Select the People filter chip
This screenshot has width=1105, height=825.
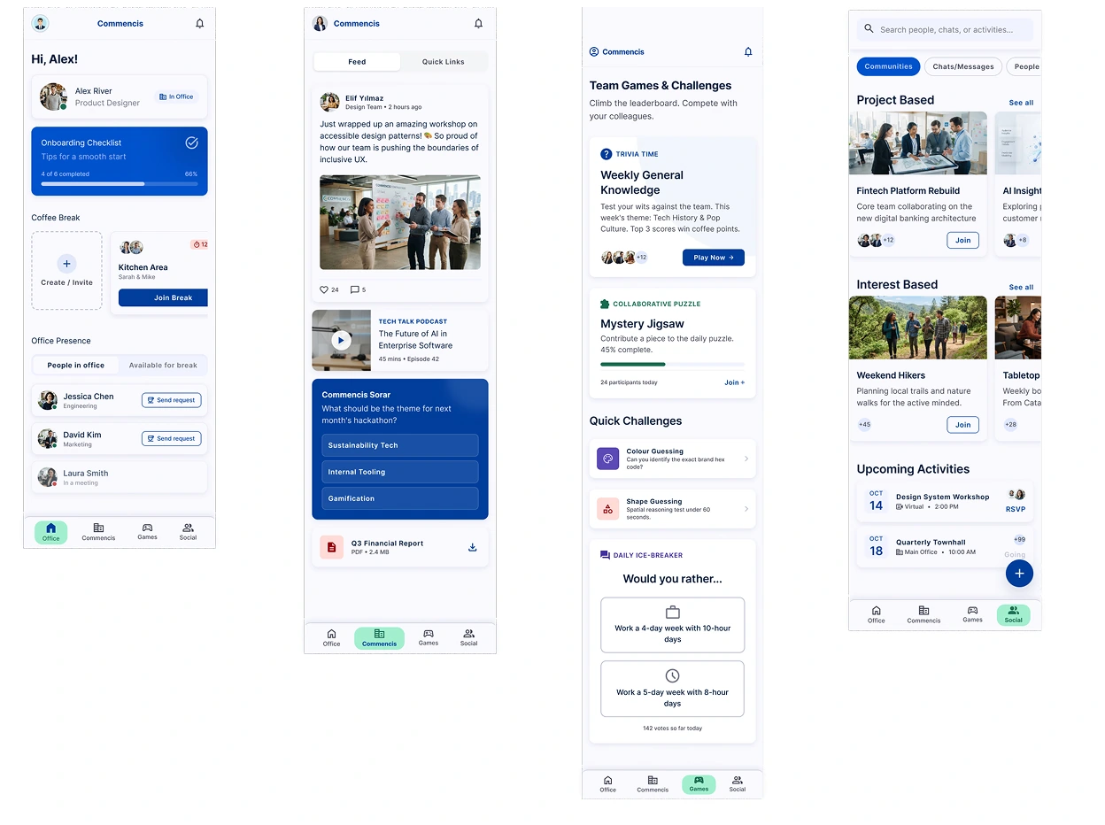point(1025,66)
